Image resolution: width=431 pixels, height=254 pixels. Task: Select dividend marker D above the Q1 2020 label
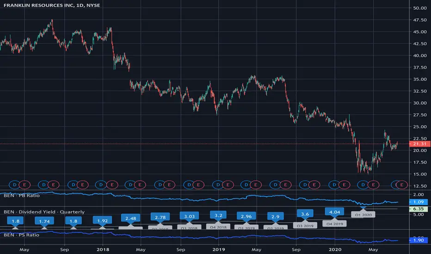pos(363,185)
